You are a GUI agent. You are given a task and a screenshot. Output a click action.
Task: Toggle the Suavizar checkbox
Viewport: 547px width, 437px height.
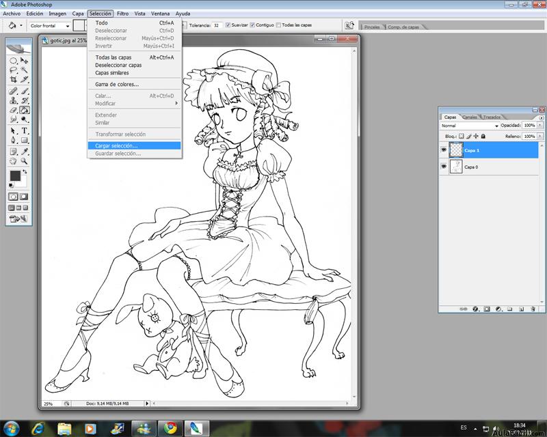(x=228, y=25)
